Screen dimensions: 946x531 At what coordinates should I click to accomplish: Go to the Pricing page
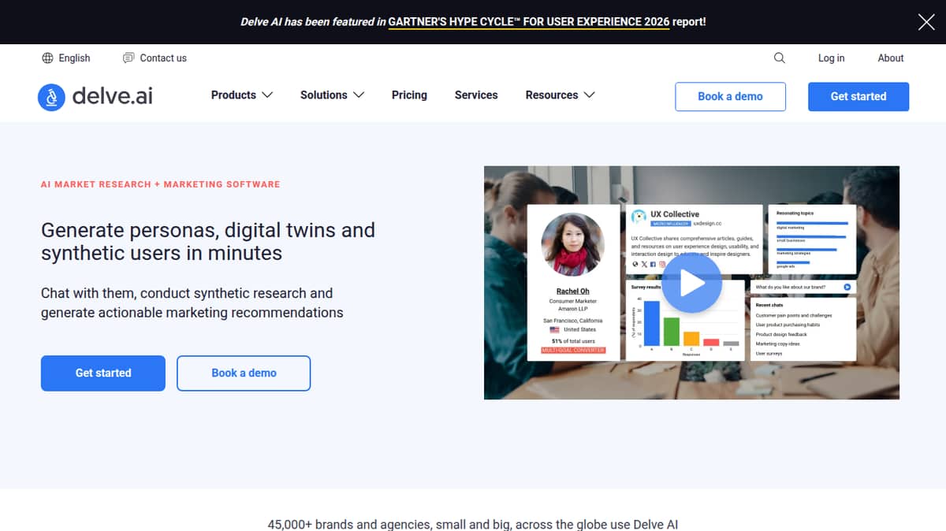[x=409, y=95]
